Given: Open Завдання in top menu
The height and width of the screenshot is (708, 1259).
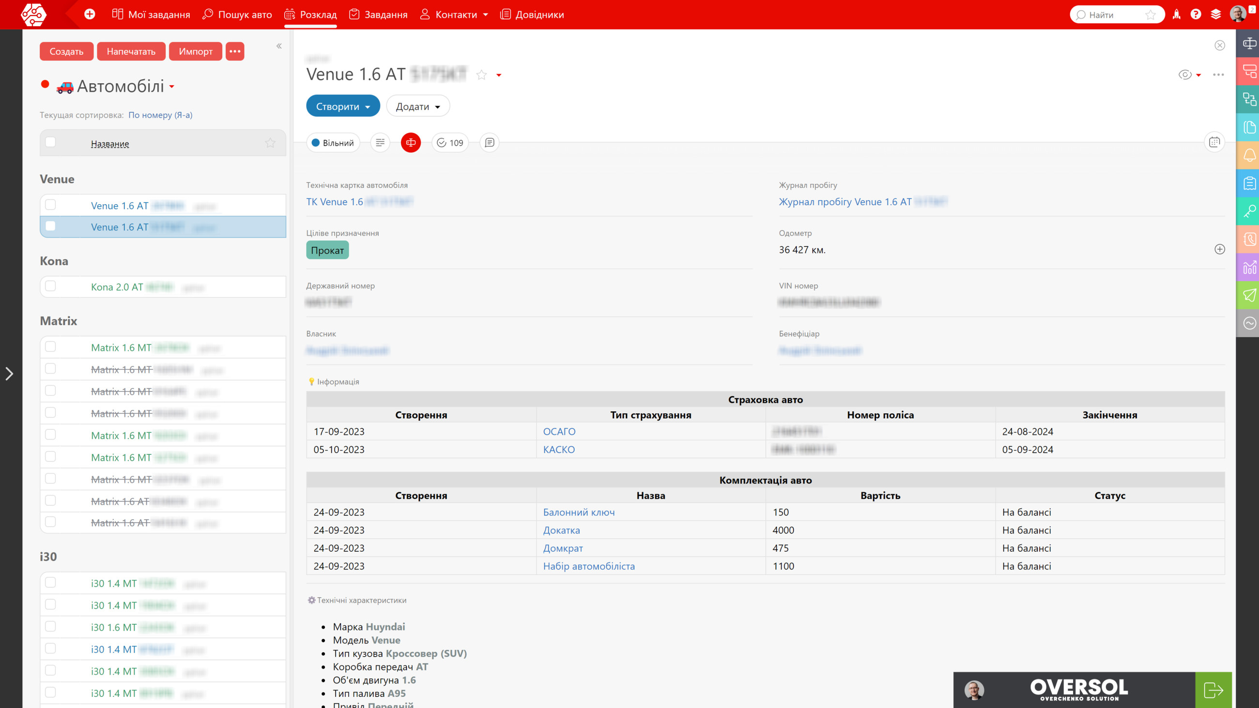Looking at the screenshot, I should [378, 15].
